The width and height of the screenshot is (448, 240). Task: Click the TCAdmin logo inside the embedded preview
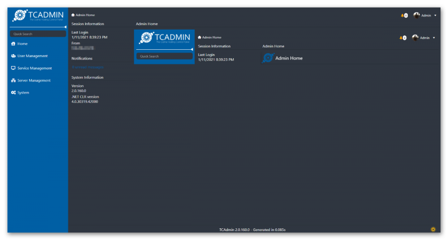point(164,39)
